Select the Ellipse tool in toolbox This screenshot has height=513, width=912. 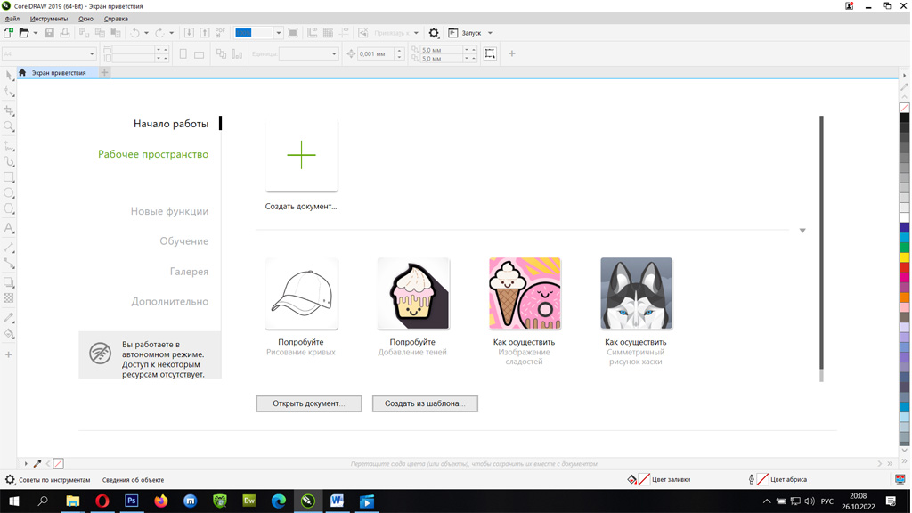pos(9,193)
